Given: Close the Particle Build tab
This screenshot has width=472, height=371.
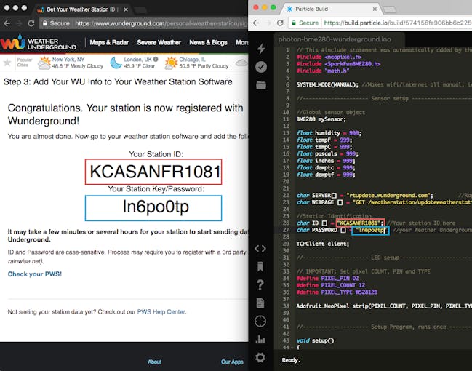Looking at the screenshot, I should (375, 9).
